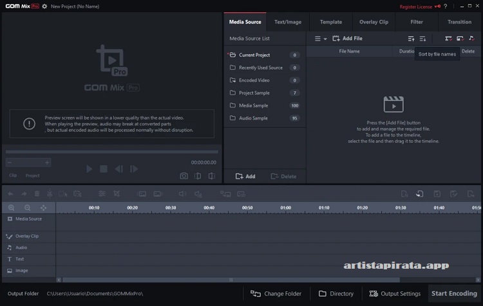
Task: Click the speaker volume icon in timeline toolbar
Action: click(x=182, y=194)
